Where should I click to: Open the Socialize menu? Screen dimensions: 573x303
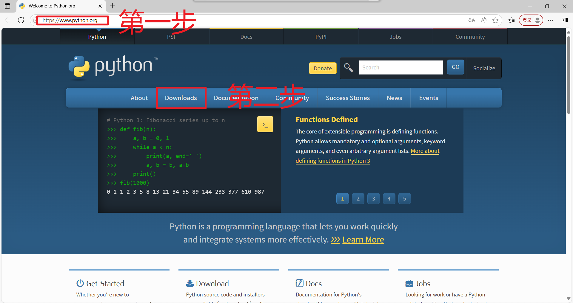click(x=484, y=68)
